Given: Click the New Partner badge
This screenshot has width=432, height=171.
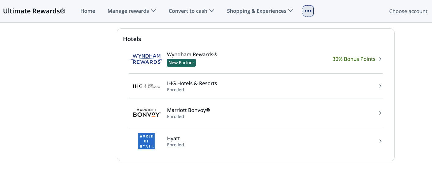Looking at the screenshot, I should [x=181, y=63].
